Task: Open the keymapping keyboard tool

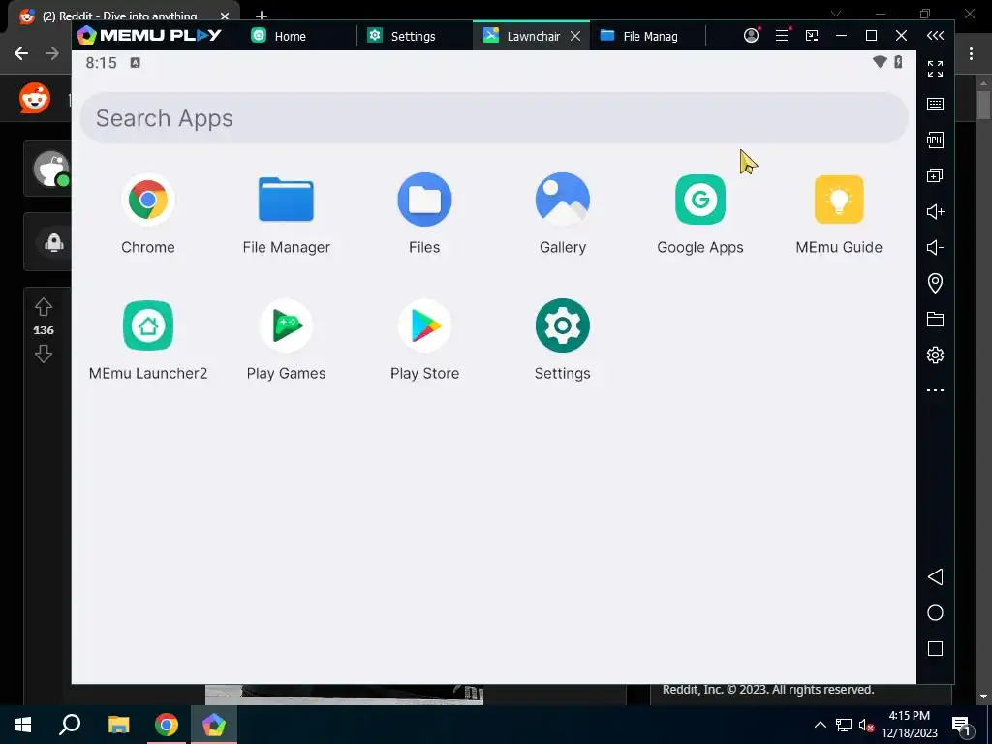Action: point(935,105)
